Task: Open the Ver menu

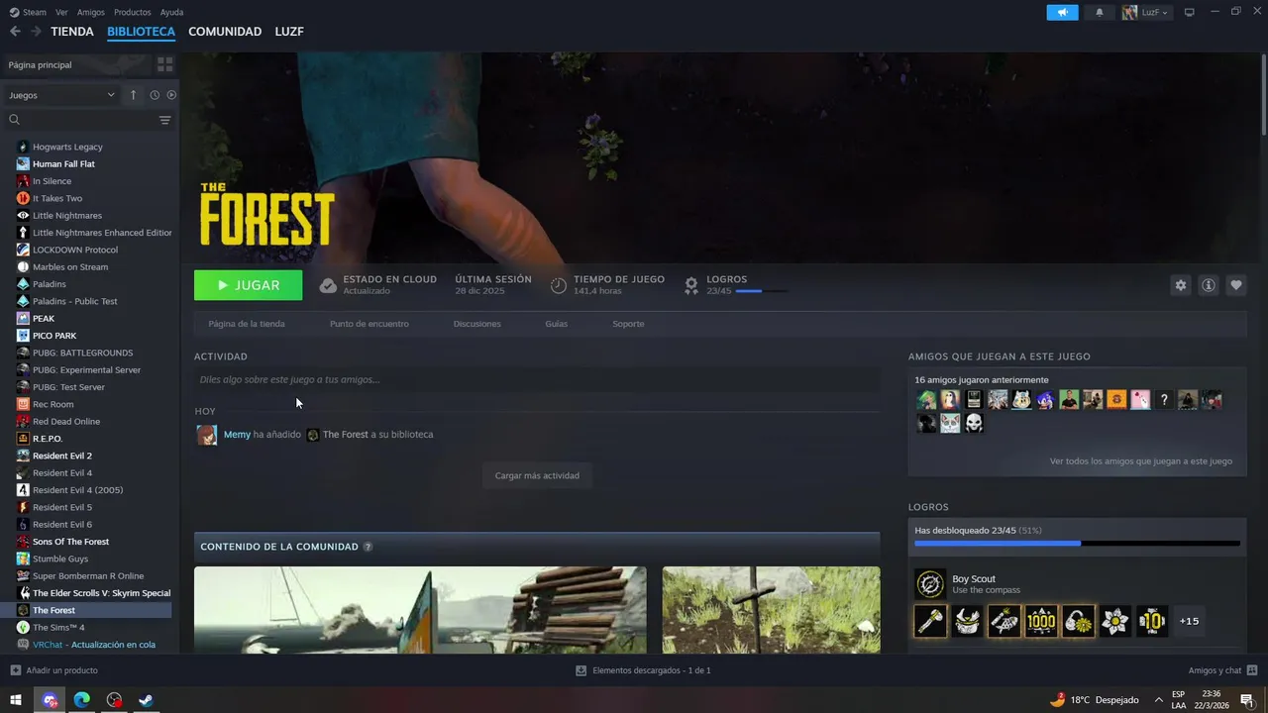Action: pos(61,12)
